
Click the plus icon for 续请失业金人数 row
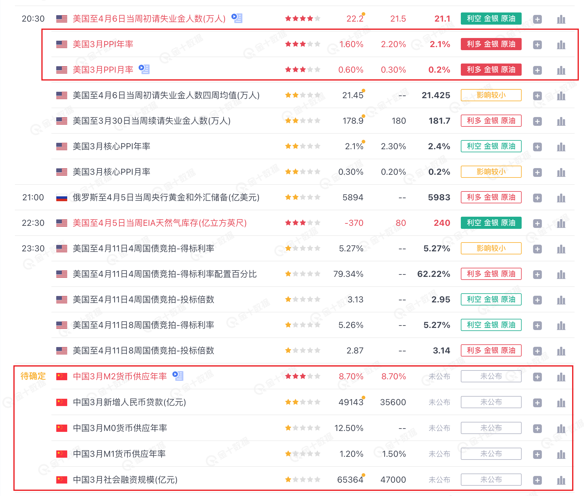(x=537, y=122)
